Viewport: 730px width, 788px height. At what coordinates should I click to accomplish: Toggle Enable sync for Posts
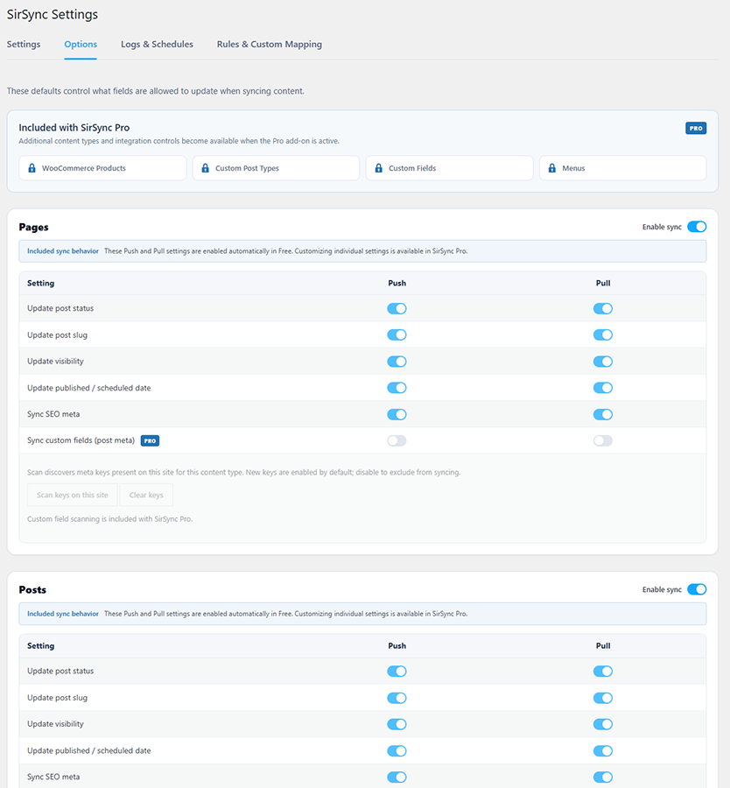pyautogui.click(x=697, y=589)
